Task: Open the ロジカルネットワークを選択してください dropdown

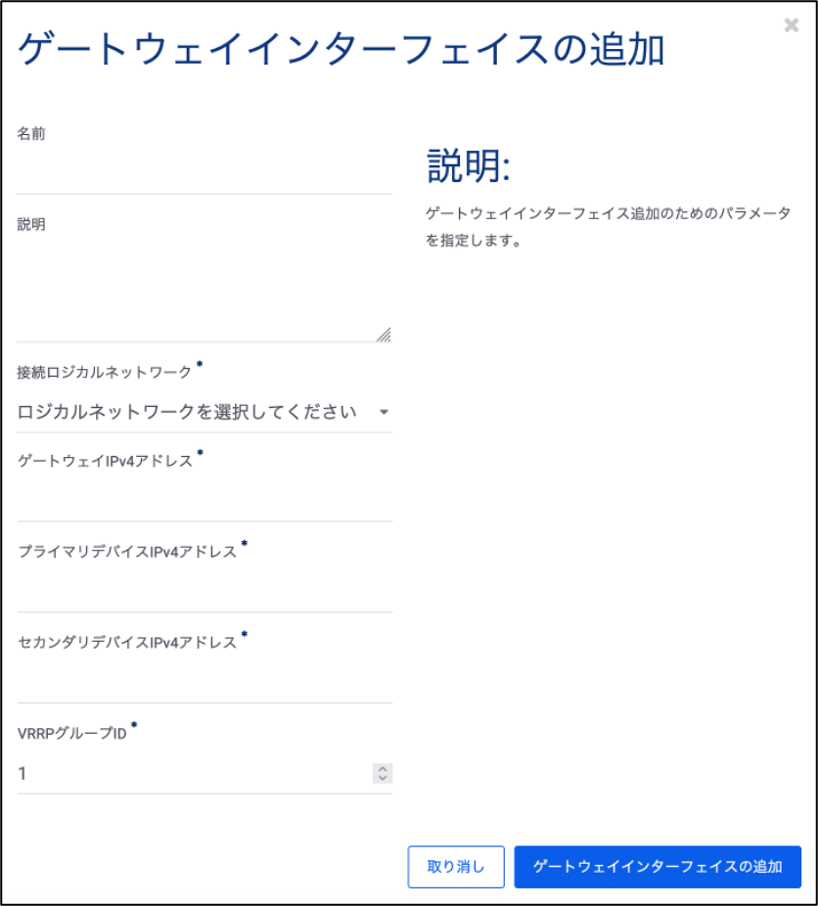Action: click(204, 412)
